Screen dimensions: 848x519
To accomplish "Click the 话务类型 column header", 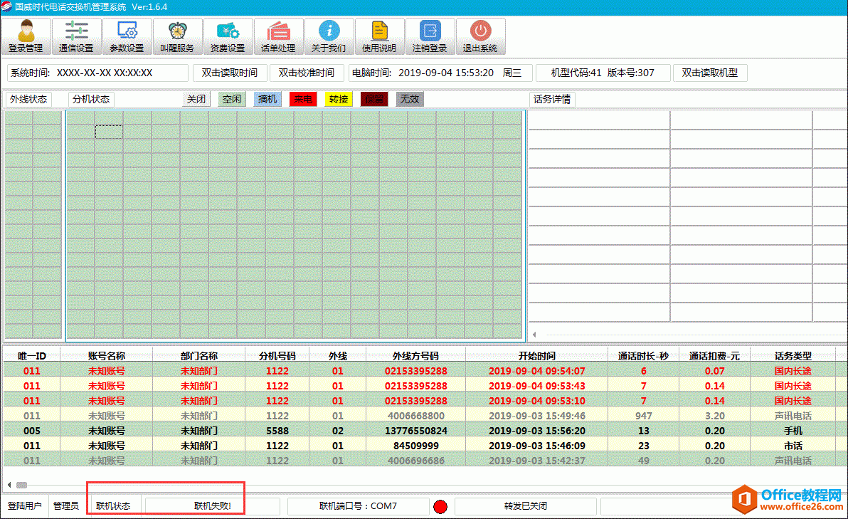I will pyautogui.click(x=793, y=355).
